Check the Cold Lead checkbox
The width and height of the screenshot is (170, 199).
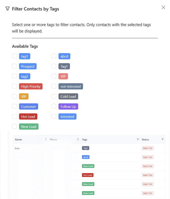click(54, 96)
